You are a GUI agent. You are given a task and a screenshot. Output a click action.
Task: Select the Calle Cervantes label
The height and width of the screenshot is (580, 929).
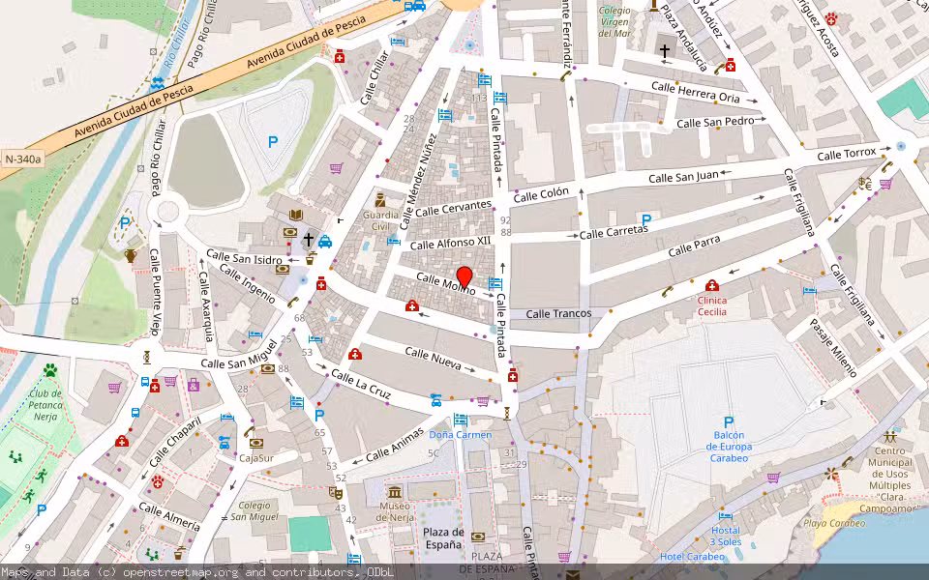453,209
